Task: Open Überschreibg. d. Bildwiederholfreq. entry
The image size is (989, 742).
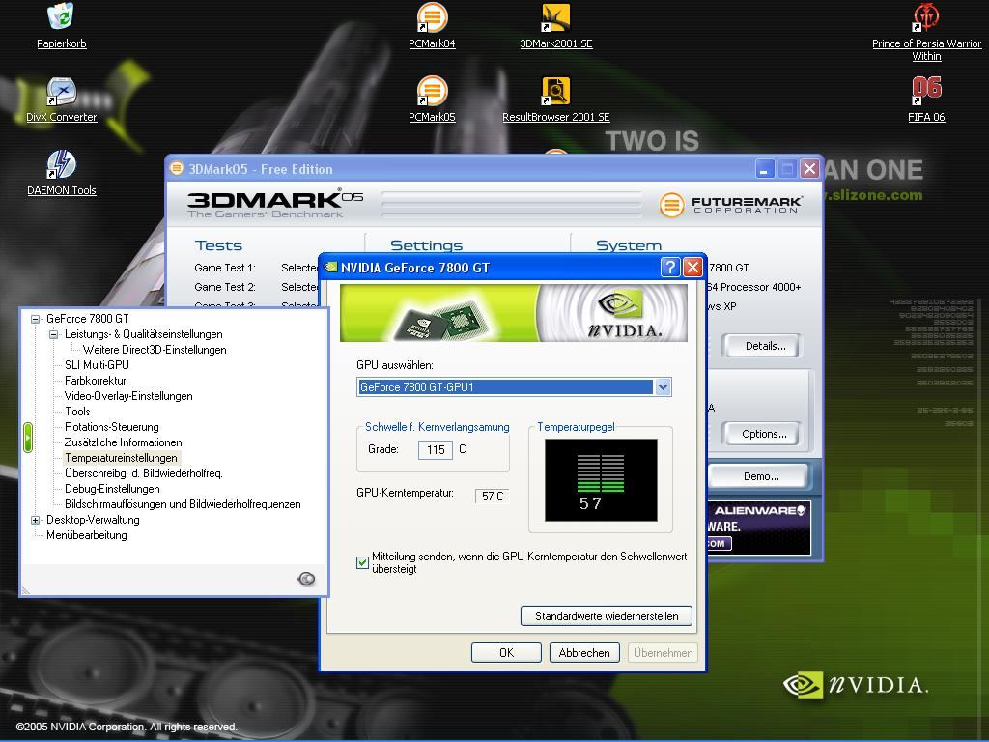Action: [144, 473]
